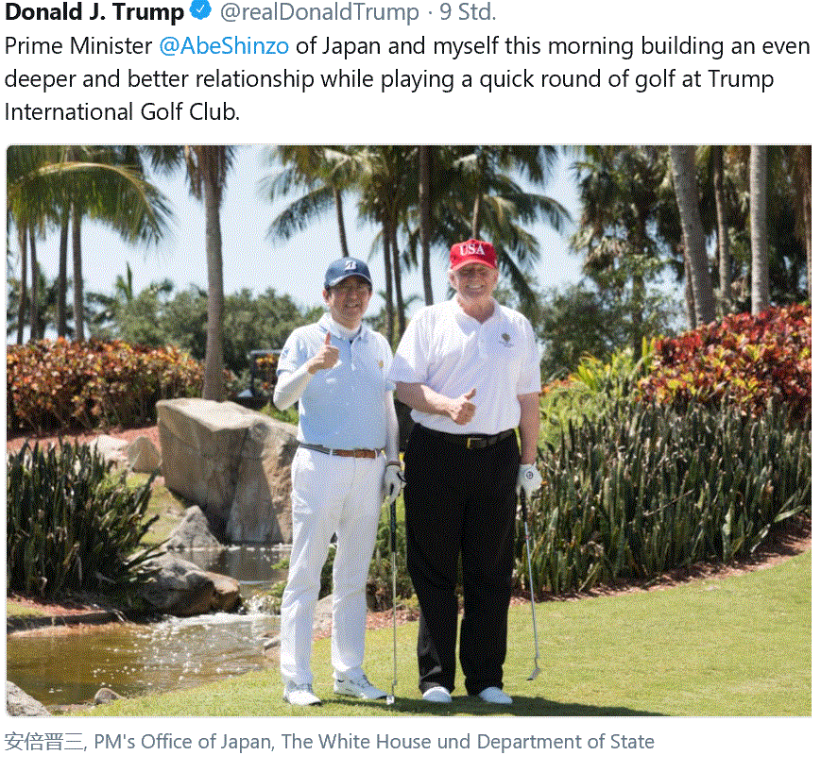
Task: Click the tagged user 安倍晋三
Action: click(x=43, y=742)
